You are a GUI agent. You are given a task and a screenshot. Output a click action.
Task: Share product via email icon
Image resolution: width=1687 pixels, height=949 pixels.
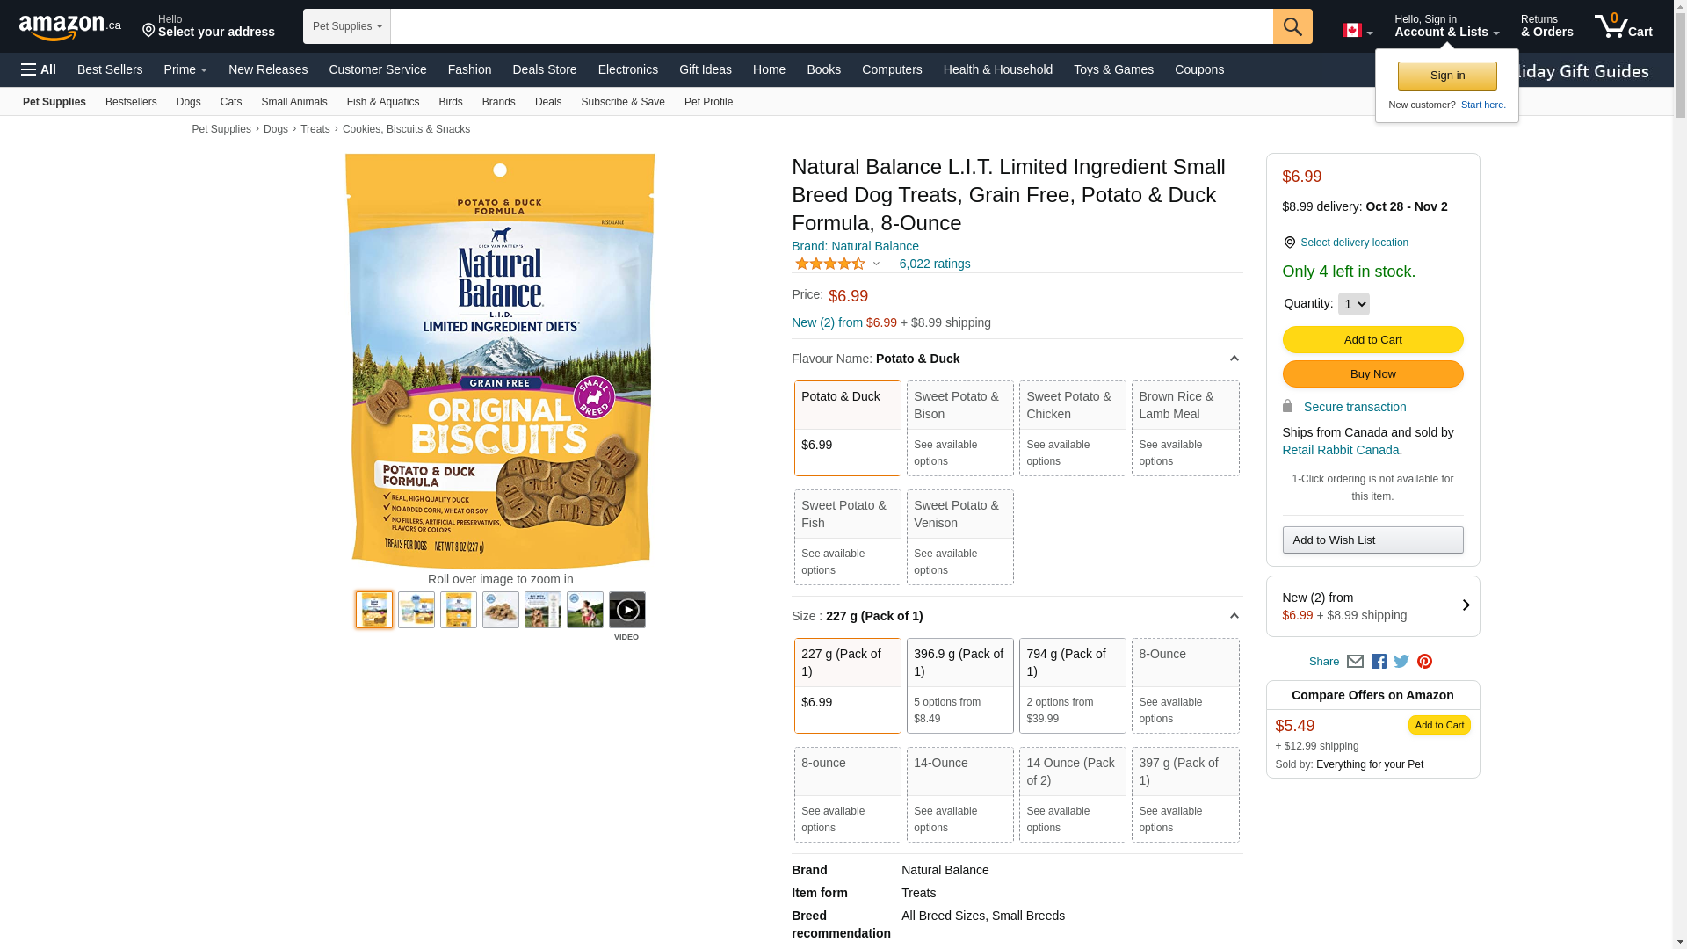pos(1355,662)
